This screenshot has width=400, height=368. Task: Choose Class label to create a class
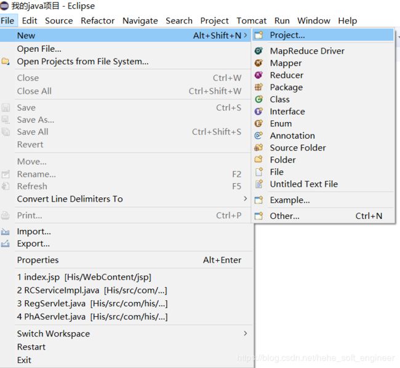[279, 99]
